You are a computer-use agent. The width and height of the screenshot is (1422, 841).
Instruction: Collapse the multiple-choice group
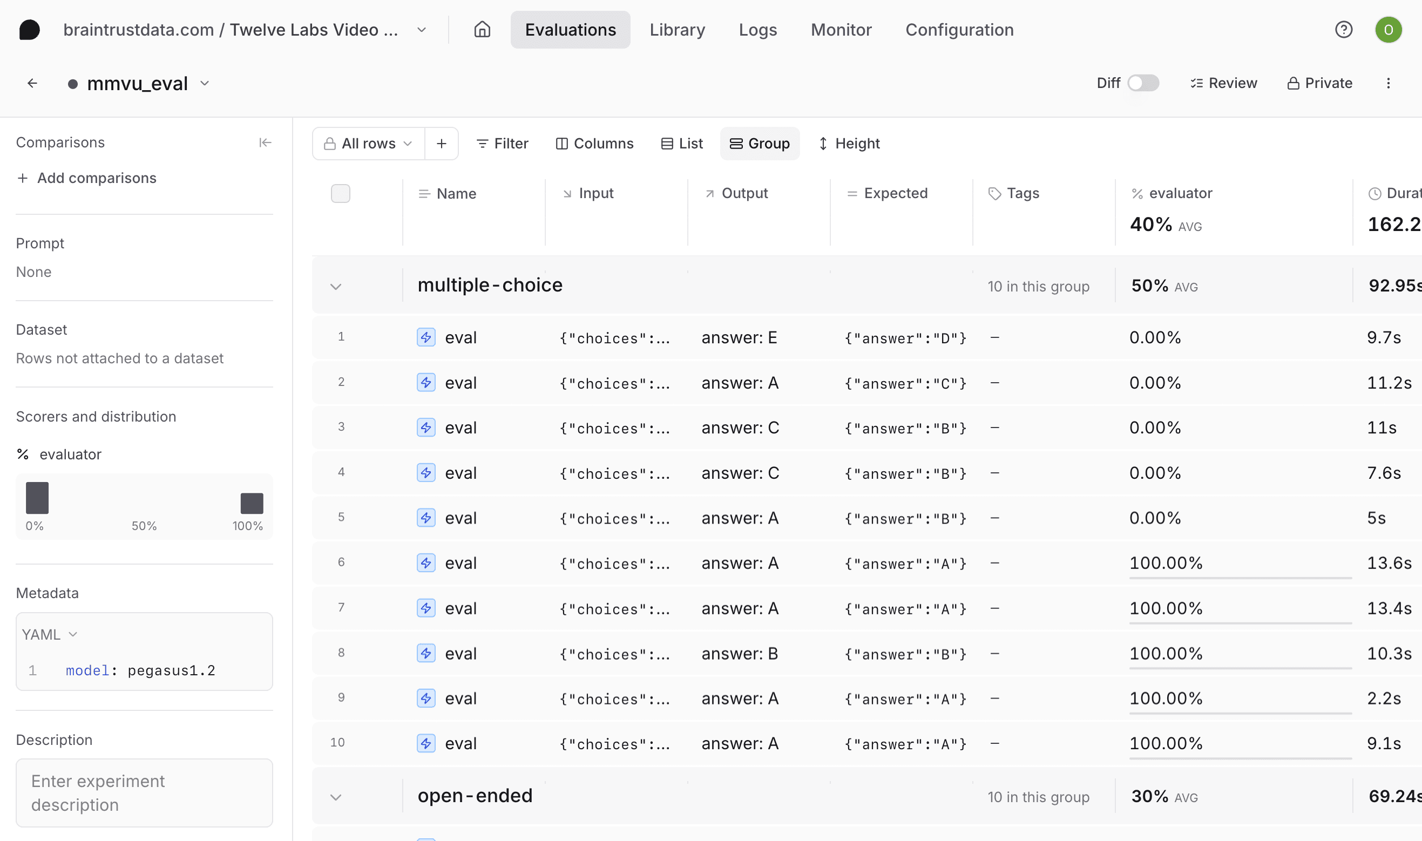tap(335, 286)
